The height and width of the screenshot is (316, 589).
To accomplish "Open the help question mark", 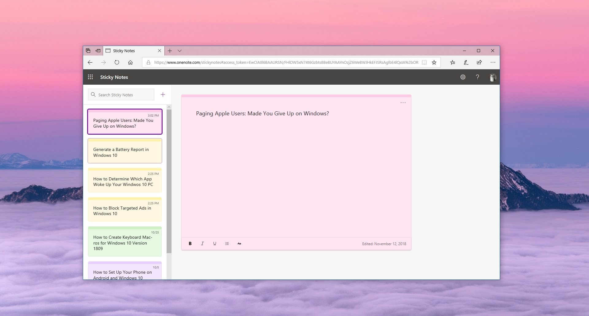I will point(477,77).
